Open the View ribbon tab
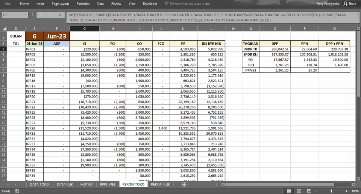This screenshot has width=361, height=194. (x=132, y=4)
